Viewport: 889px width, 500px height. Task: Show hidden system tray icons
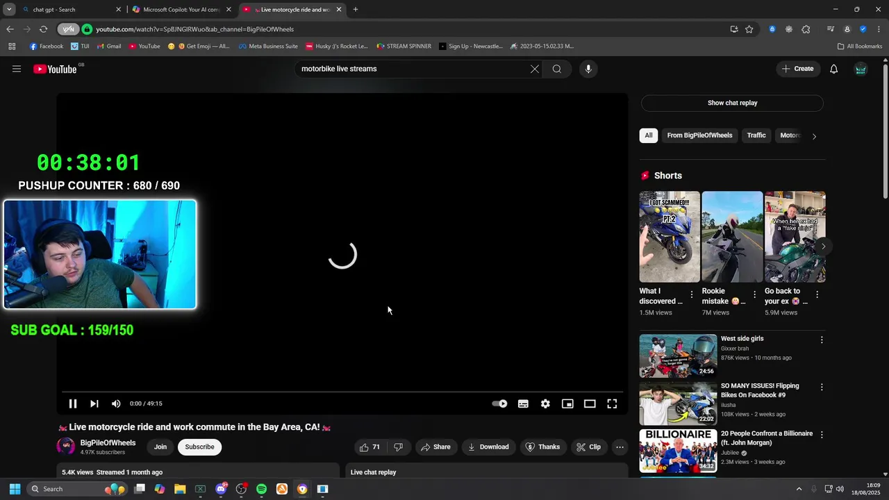coord(799,489)
